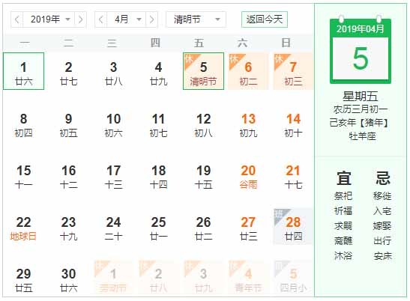
Task: Go to previous month arrow
Action: 101,19
